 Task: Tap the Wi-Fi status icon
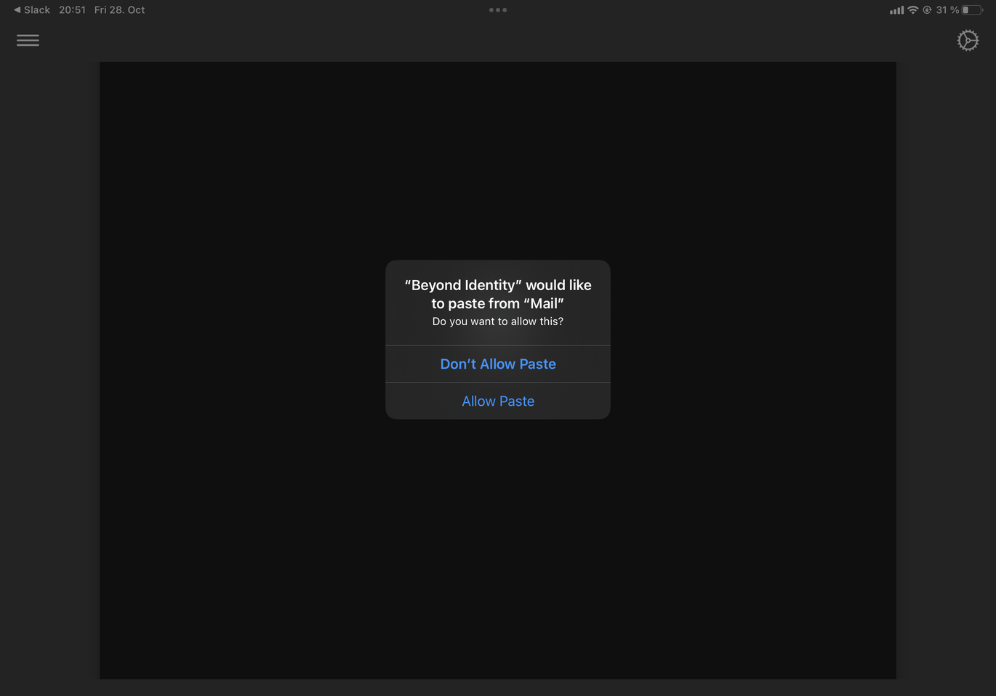coord(913,10)
